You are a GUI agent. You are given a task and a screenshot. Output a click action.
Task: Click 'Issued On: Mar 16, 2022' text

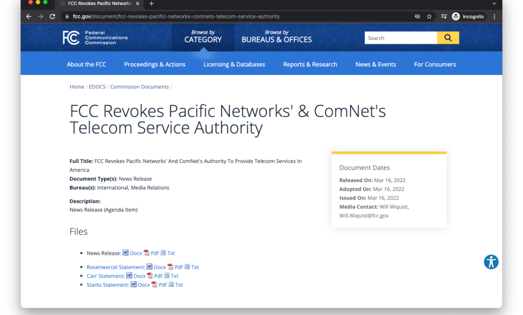(369, 198)
